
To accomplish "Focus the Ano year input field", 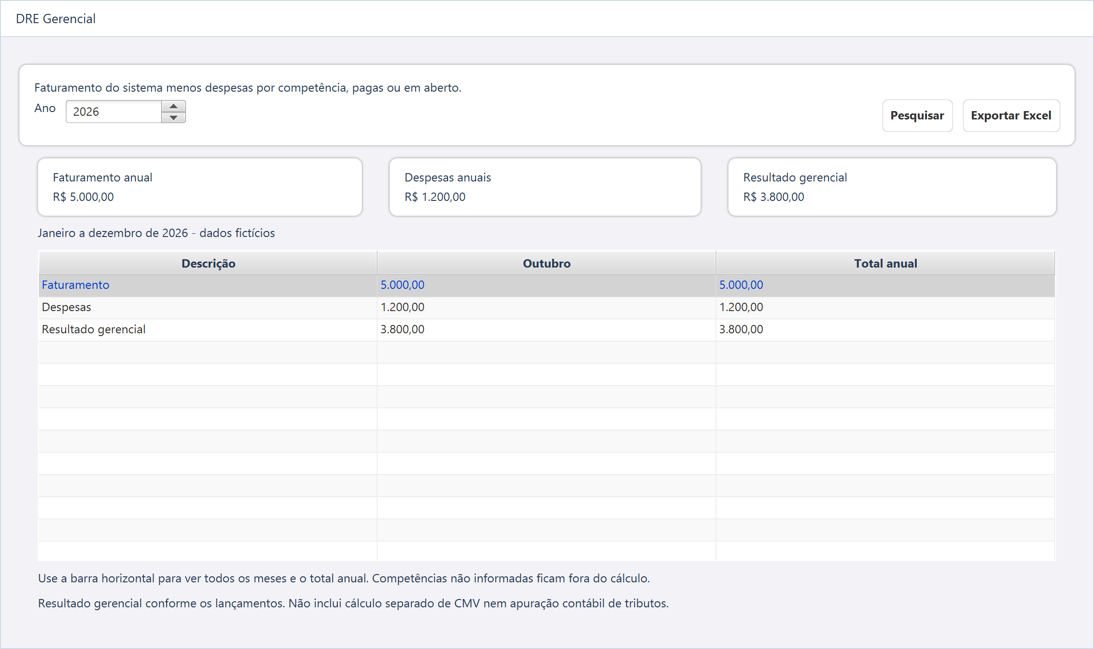I will coord(114,112).
